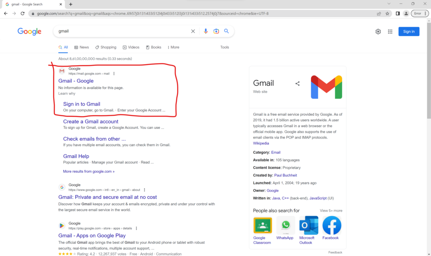Open Check emails from other link

(x=94, y=139)
